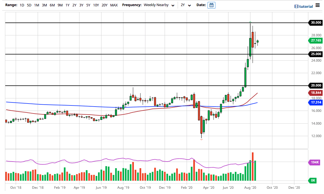Click the tutorial video icon

pyautogui.click(x=296, y=6)
